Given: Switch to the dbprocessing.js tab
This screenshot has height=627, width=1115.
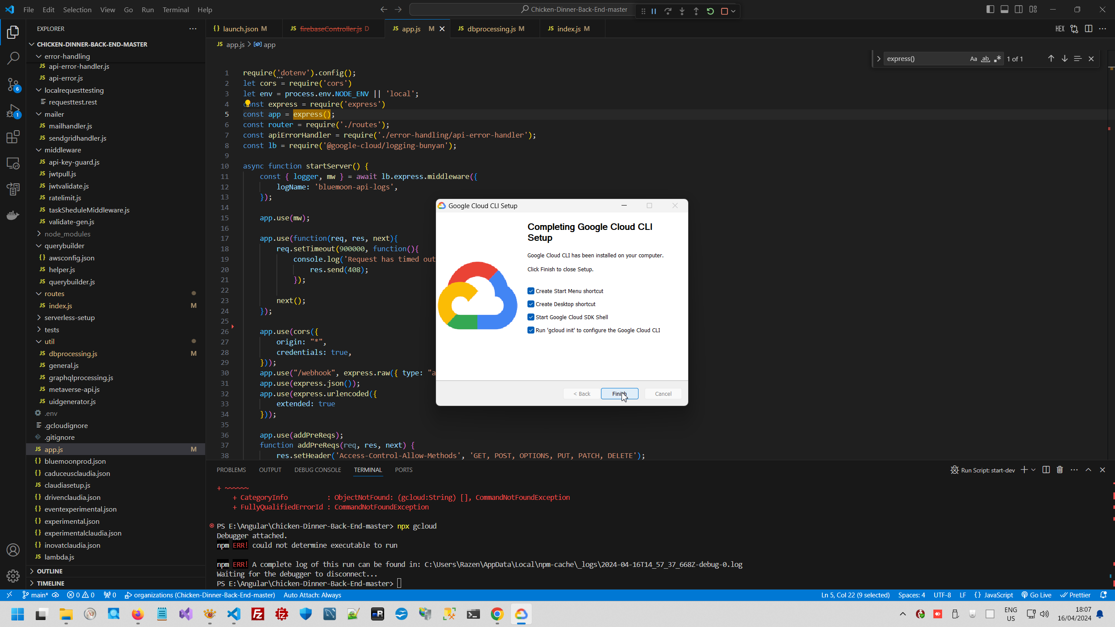Looking at the screenshot, I should (x=491, y=29).
